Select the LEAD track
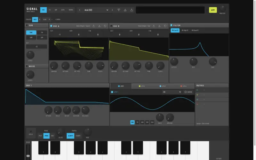 tap(44, 20)
